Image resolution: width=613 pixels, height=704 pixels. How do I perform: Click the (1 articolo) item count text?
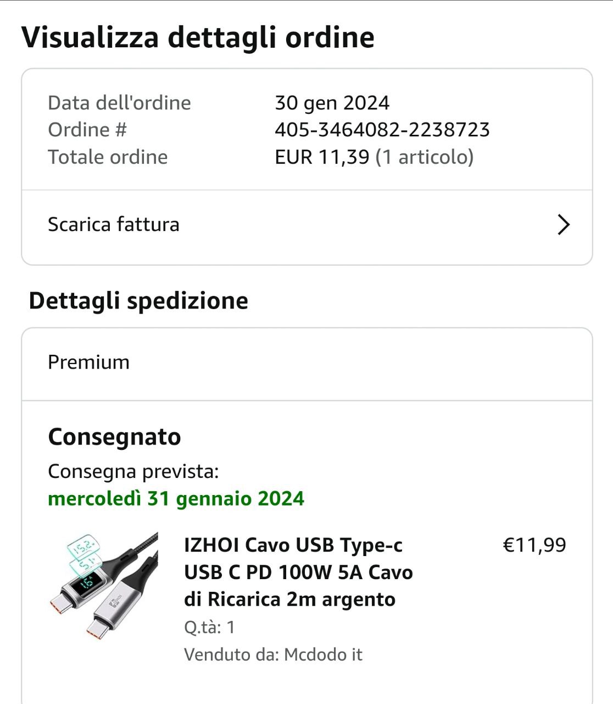tap(425, 157)
